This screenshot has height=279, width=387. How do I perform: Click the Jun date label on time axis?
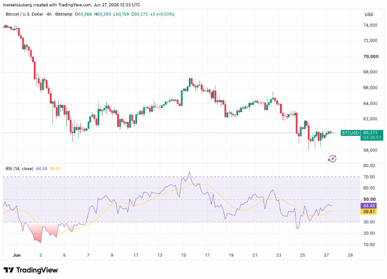[x=16, y=255]
